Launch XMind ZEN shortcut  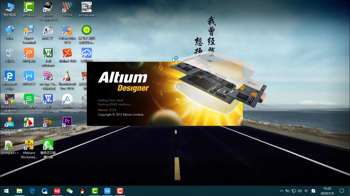(67, 55)
